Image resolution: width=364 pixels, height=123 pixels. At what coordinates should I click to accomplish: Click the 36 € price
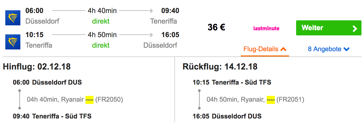tap(216, 27)
